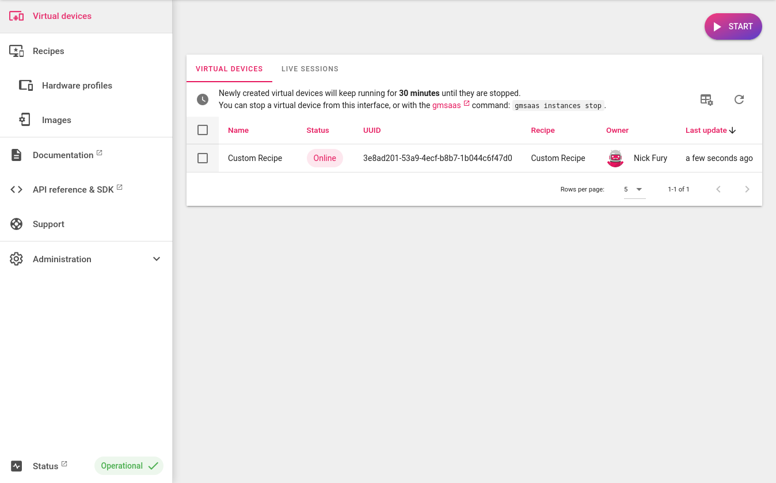Image resolution: width=776 pixels, height=483 pixels.
Task: Click the API reference code brackets icon
Action: [17, 190]
